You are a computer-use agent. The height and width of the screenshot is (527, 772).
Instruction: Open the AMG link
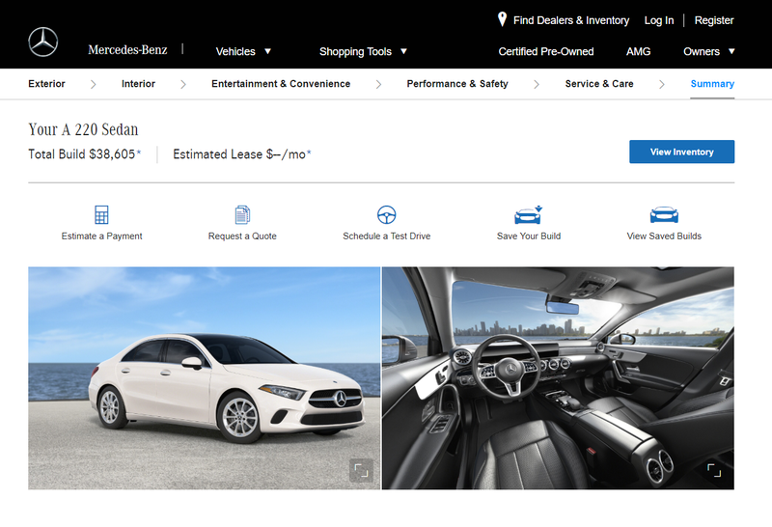click(x=638, y=51)
